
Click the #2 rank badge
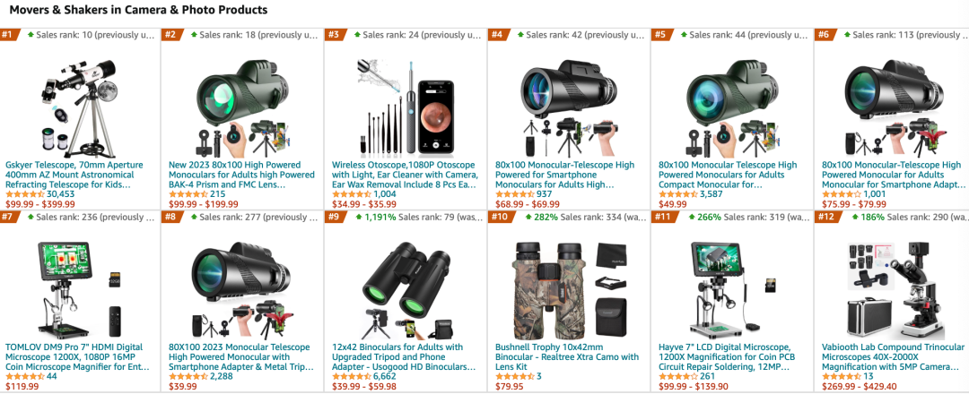coord(170,35)
